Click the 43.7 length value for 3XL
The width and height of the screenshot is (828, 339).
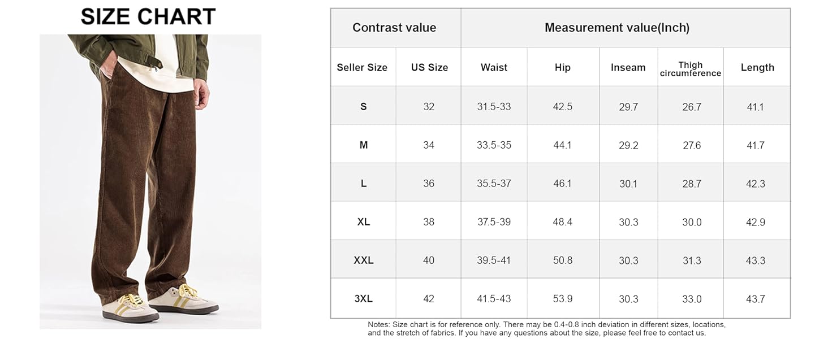point(755,299)
